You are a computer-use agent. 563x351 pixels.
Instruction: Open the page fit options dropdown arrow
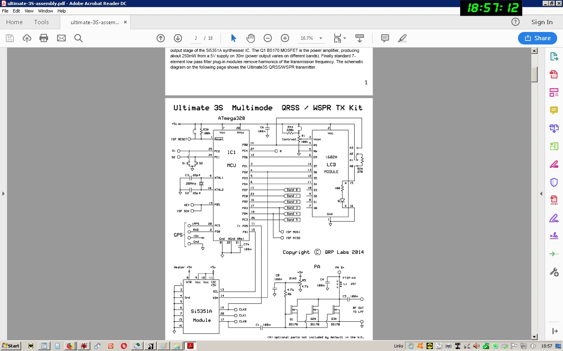click(344, 38)
